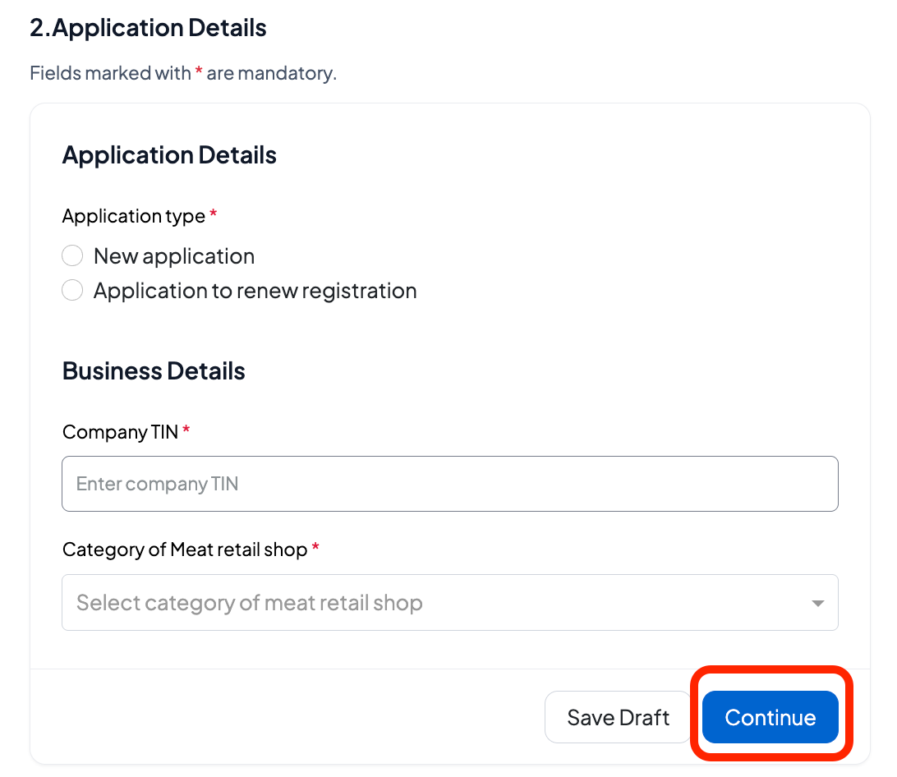Click the asterisk after Category of Meat retail shop
897x777 pixels.
(315, 548)
